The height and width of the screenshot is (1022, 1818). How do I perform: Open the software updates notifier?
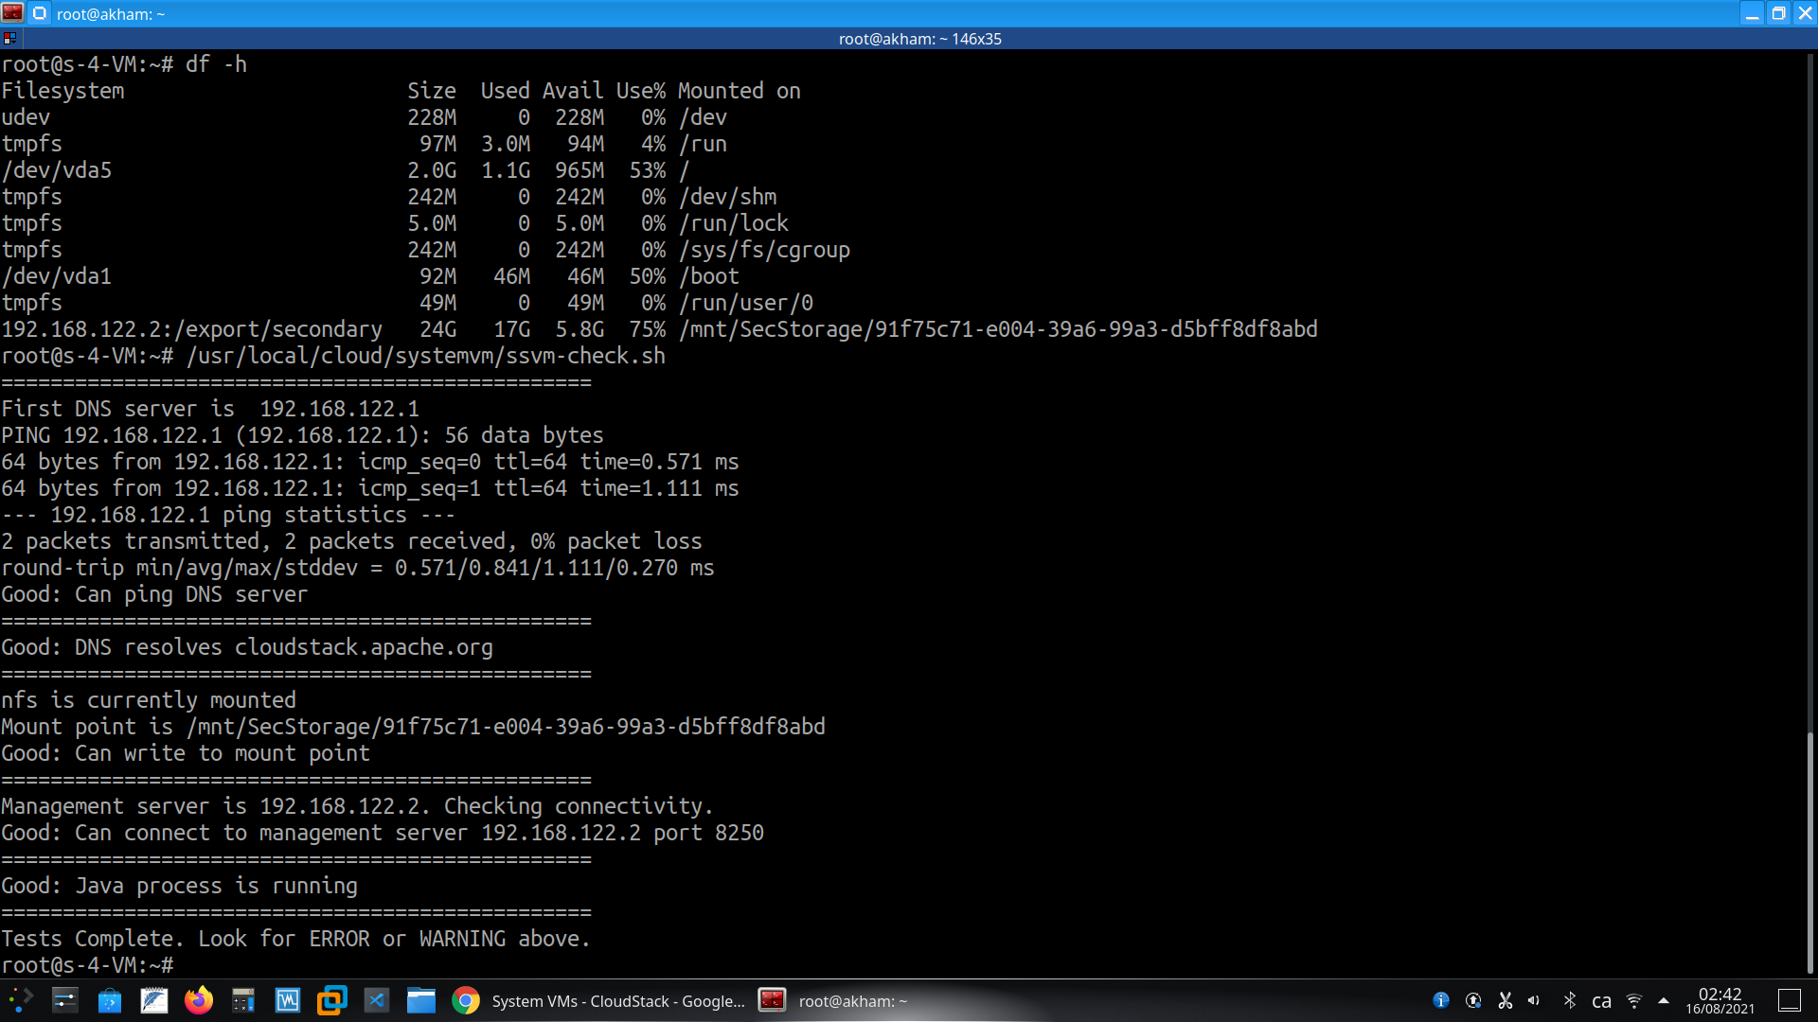[x=1473, y=1000]
